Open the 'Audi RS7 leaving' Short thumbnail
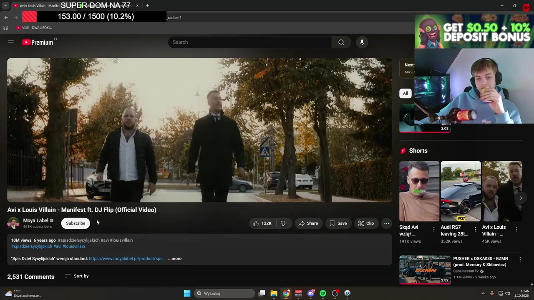The width and height of the screenshot is (534, 300). tap(461, 191)
